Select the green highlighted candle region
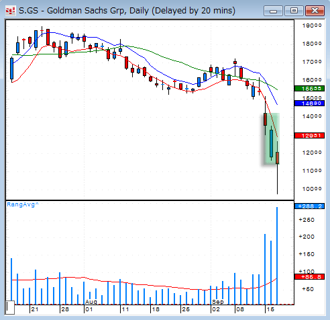The height and width of the screenshot is (320, 330). pos(271,139)
